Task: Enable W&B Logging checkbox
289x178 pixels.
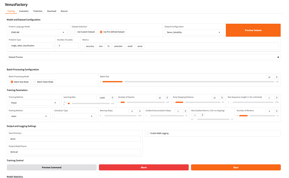Action: [149, 133]
